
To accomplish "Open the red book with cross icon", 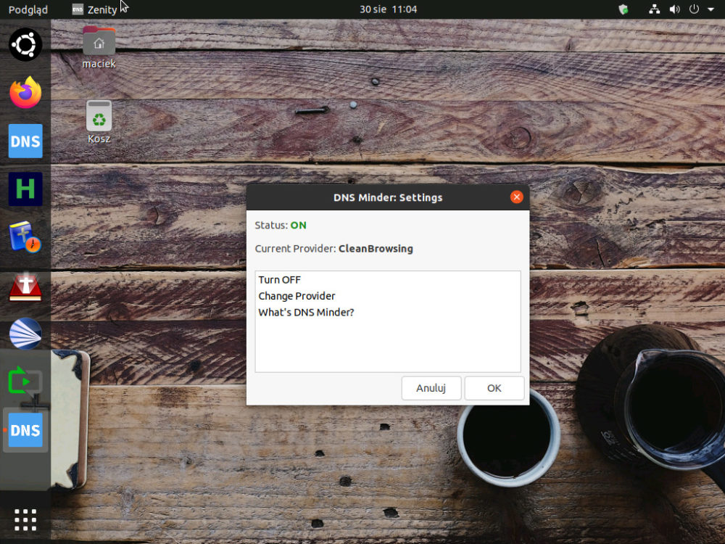I will (25, 286).
